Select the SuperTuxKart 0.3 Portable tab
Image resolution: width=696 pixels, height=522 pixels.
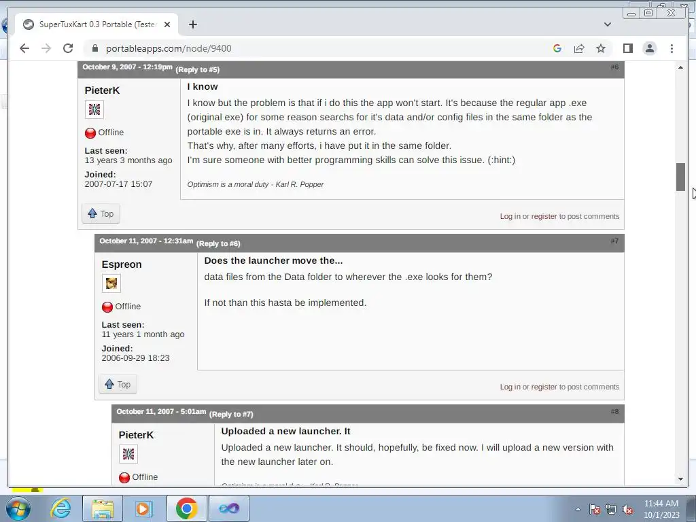(x=97, y=24)
